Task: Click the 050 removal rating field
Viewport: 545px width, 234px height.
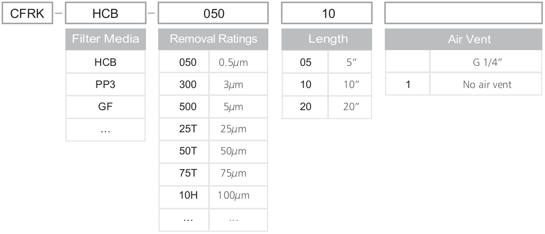Action: 213,14
